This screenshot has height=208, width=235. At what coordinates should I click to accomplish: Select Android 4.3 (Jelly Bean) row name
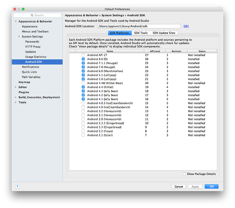[102, 91]
